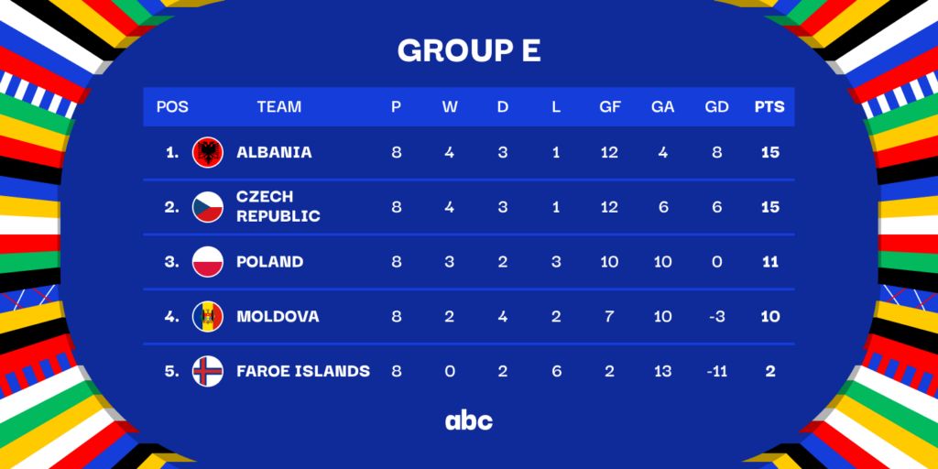This screenshot has width=938, height=469.
Task: Click the Czech Republic flag icon
Action: pos(208,207)
